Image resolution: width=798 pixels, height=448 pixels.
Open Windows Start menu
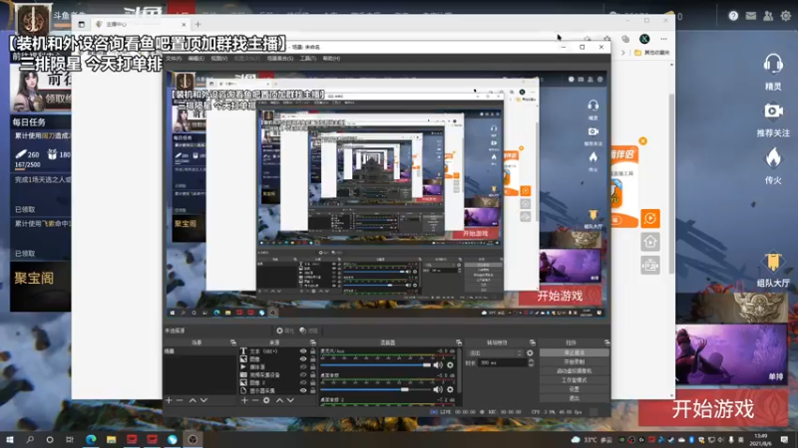coord(10,439)
